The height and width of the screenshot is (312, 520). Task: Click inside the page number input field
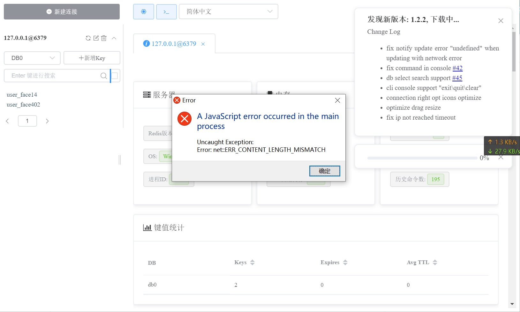tap(27, 121)
